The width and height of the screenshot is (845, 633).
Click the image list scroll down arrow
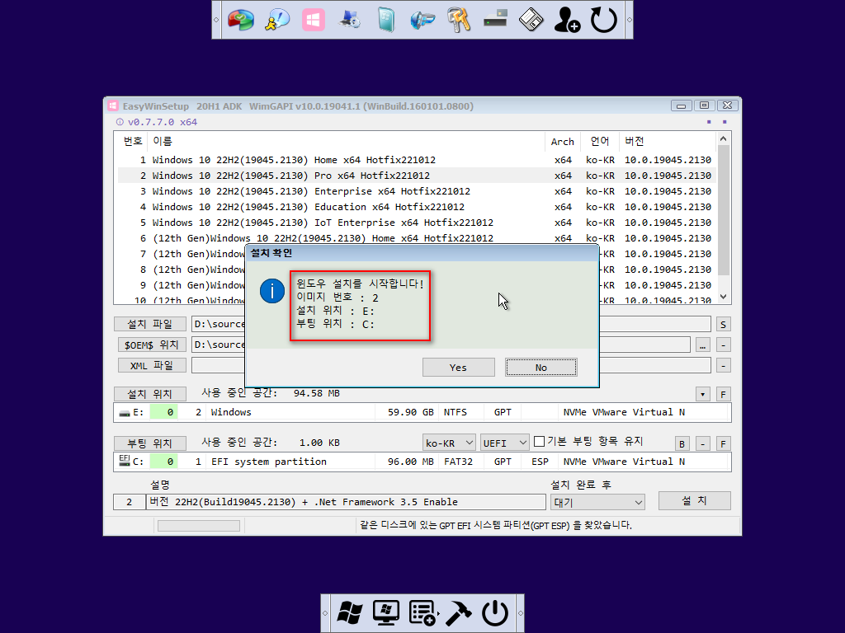click(723, 297)
